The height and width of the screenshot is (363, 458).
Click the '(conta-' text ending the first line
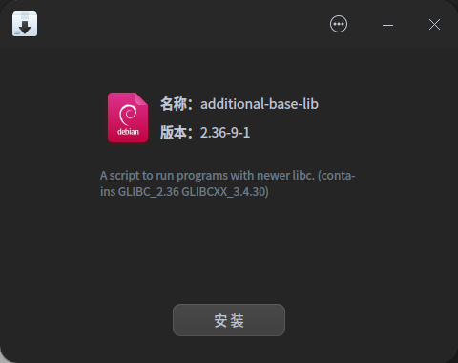tap(337, 176)
